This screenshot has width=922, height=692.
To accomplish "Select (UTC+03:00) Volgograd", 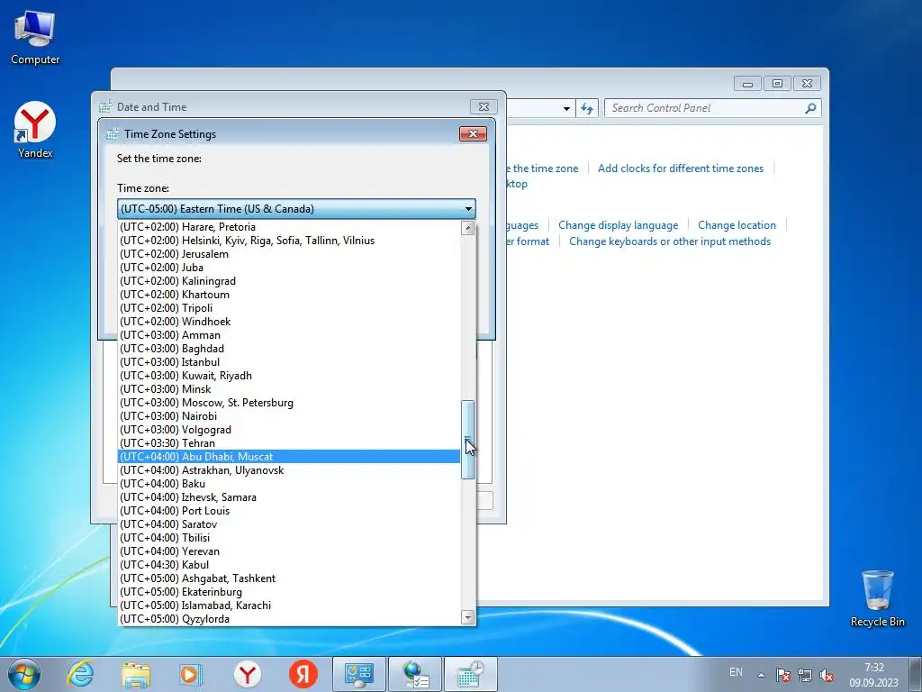I will click(x=289, y=430).
